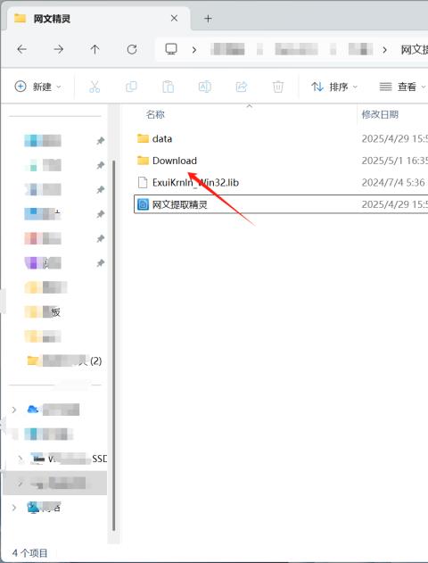
Task: Click the This PC monitor icon in address bar
Action: pos(171,49)
